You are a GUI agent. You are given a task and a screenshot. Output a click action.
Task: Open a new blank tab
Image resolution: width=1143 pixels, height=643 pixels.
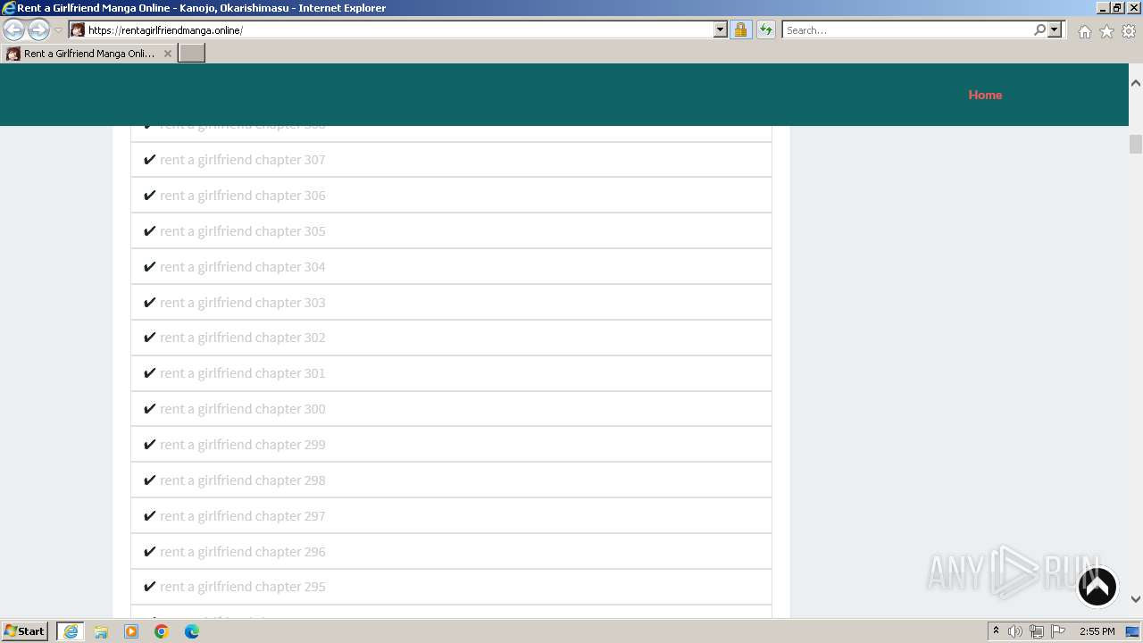[192, 54]
